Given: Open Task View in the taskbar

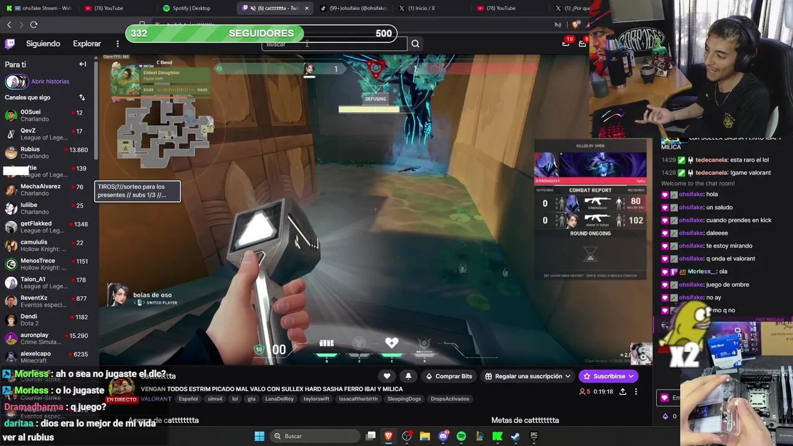Looking at the screenshot, I should tap(370, 436).
